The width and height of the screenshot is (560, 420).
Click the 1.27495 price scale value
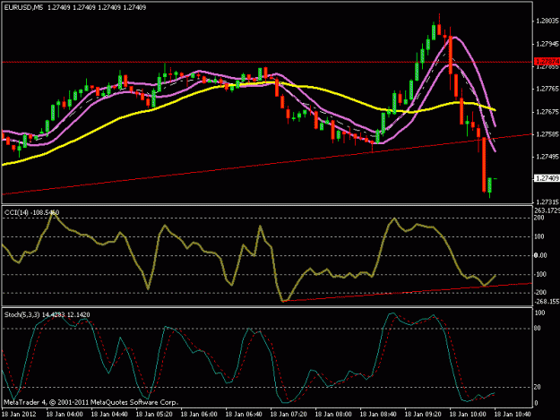coord(547,157)
